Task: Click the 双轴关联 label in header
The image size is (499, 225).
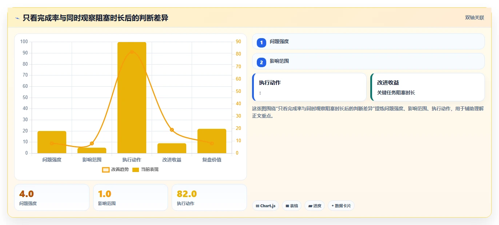Action: tap(474, 18)
